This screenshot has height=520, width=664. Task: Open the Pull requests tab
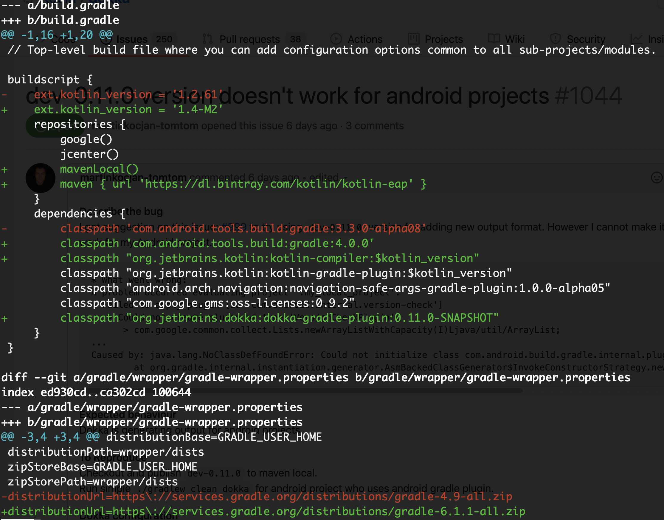pos(254,39)
